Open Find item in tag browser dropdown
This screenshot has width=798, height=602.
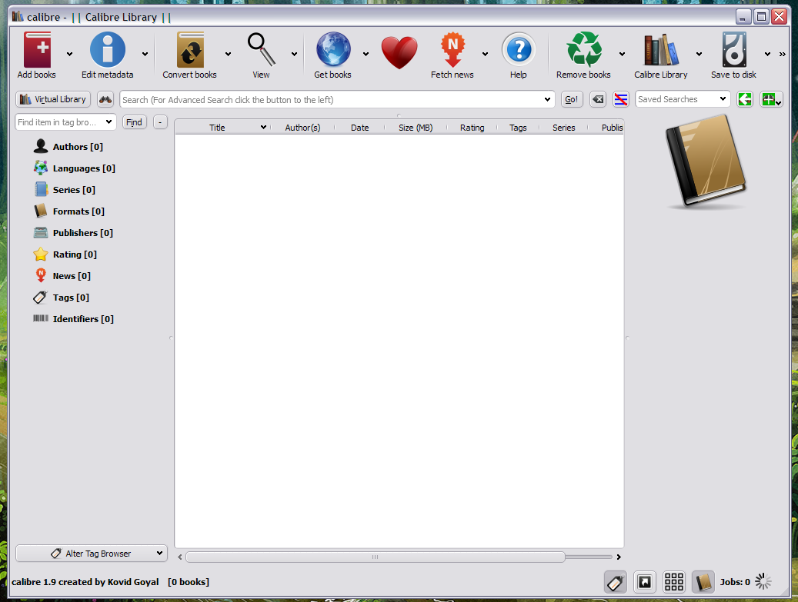point(109,122)
